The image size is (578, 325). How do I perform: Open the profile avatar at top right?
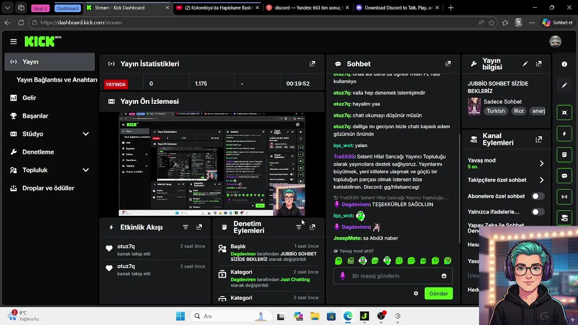pyautogui.click(x=555, y=42)
